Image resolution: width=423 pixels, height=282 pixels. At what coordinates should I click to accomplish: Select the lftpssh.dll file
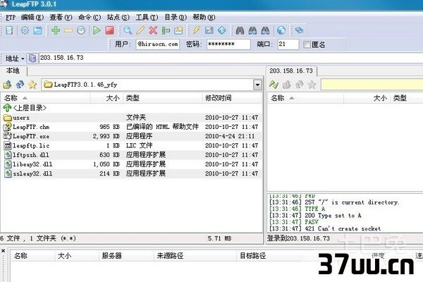131,155
